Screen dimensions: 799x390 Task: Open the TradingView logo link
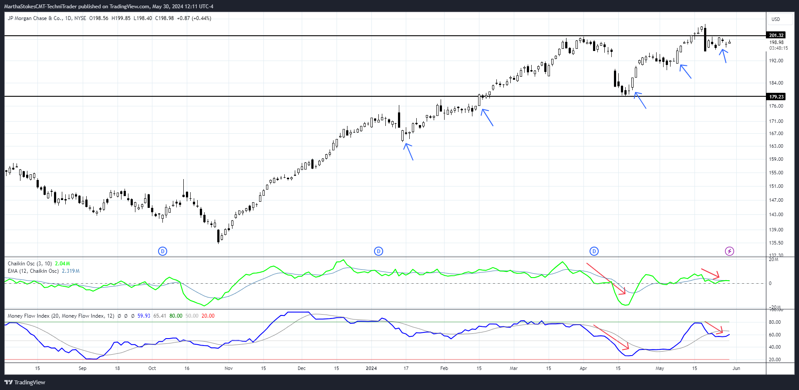(x=25, y=382)
